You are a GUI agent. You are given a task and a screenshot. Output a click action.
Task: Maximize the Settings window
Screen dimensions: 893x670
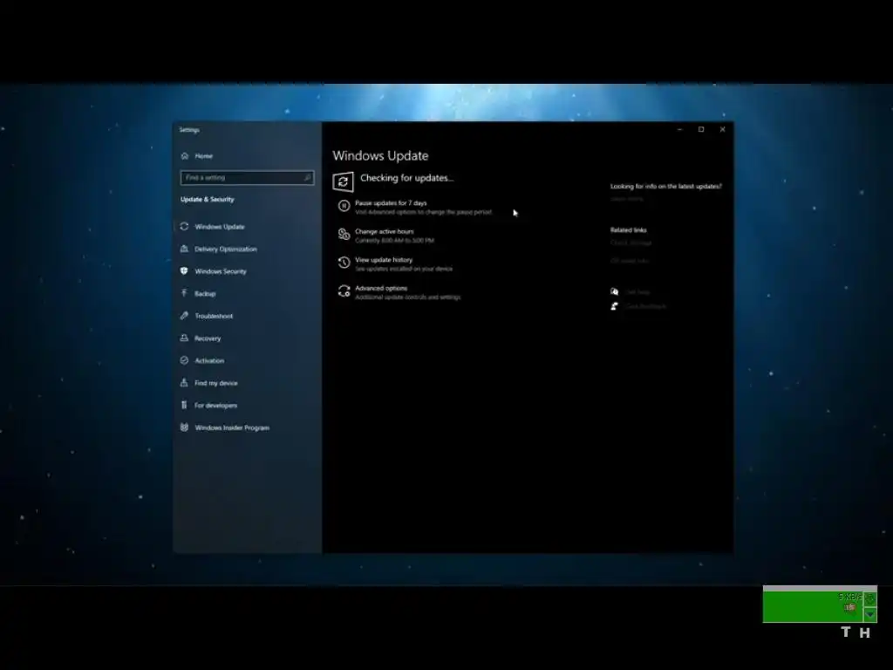click(x=701, y=129)
